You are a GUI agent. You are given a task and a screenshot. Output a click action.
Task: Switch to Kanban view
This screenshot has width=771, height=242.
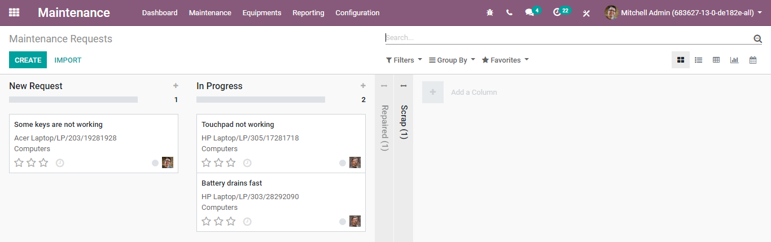681,60
